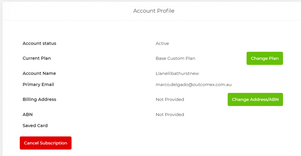Select the Base Custom Plan text
Viewport: 301px width, 156px height.
click(x=175, y=58)
